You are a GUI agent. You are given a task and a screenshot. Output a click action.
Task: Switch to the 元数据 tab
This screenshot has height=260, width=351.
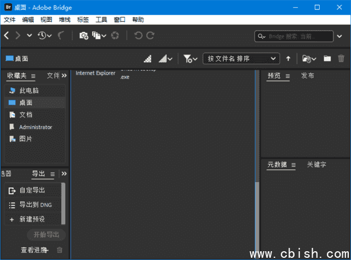pyautogui.click(x=277, y=165)
